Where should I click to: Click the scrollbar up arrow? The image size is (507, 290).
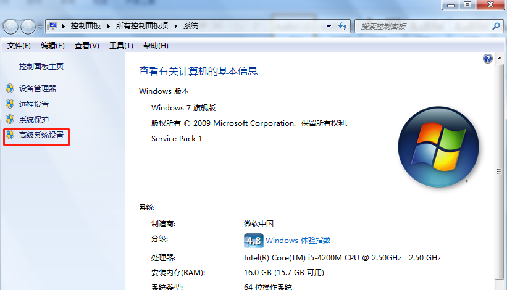coord(500,58)
